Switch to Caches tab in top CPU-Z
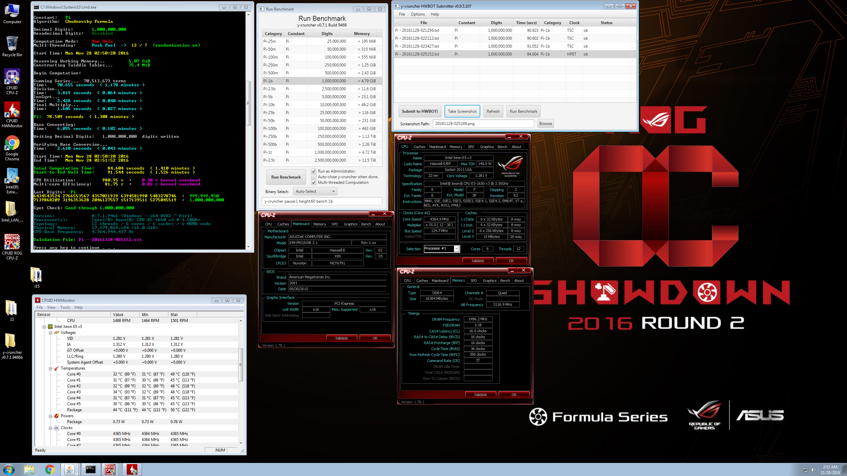Screen dimensions: 847x476 (419, 147)
